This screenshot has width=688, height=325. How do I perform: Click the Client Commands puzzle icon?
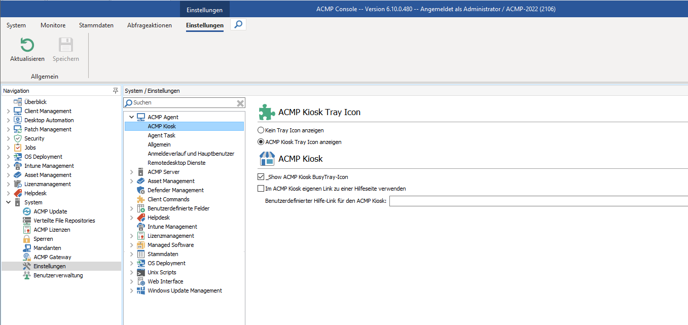click(141, 199)
